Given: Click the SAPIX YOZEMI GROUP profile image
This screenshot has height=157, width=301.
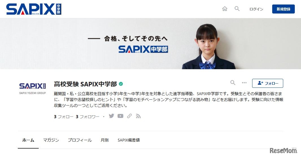Looking at the screenshot, I should [32, 88].
